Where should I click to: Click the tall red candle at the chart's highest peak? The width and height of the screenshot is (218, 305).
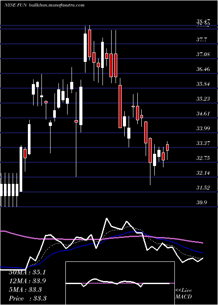[x=89, y=43]
